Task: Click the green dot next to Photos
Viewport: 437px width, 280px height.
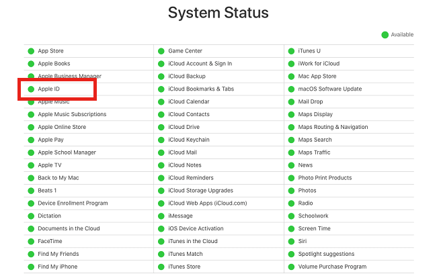Action: click(291, 191)
